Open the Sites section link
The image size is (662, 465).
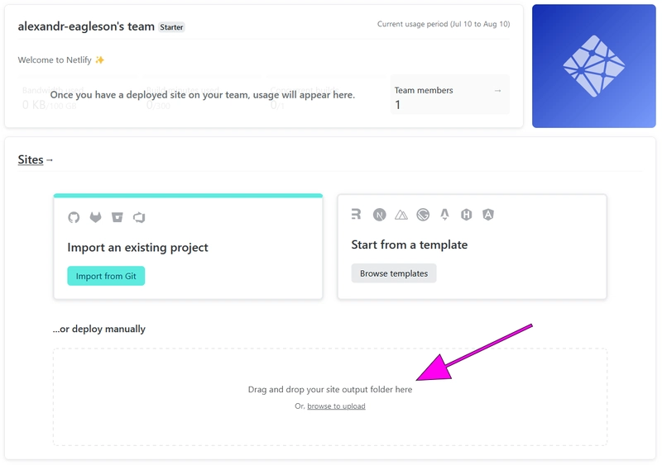31,159
